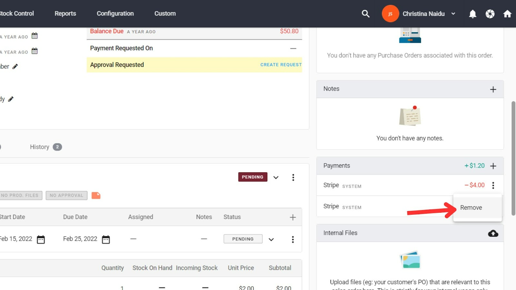Open the search magnifier icon
The width and height of the screenshot is (516, 290).
365,14
